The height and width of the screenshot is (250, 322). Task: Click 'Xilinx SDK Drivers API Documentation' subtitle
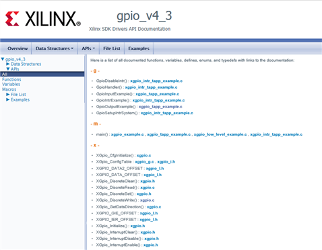coord(130,29)
